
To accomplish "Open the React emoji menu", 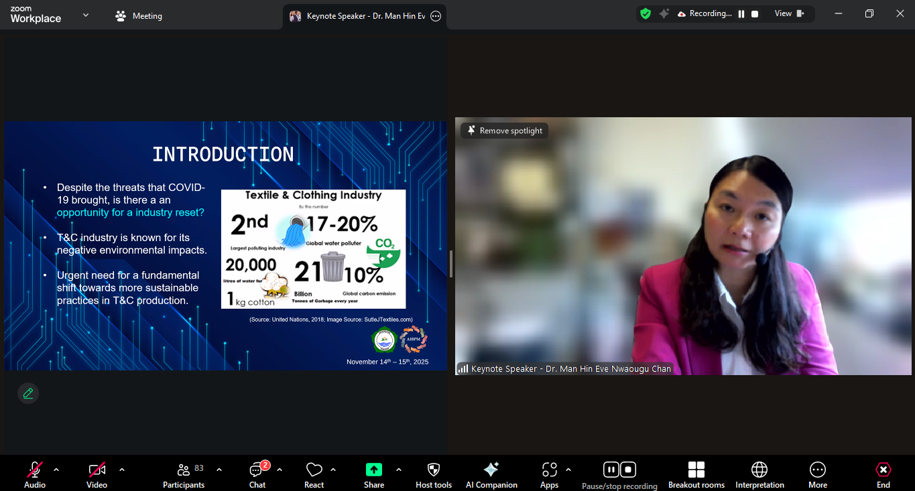I will point(314,474).
